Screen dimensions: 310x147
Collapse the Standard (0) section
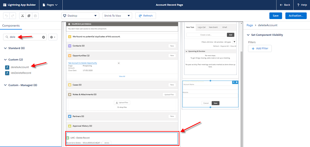point(5,48)
